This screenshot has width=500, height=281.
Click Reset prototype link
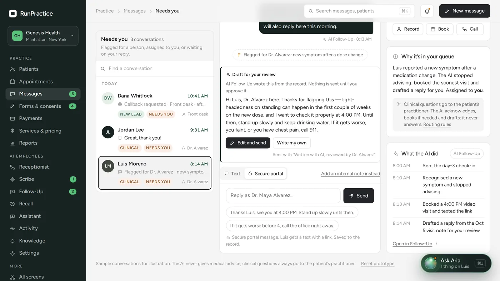[x=377, y=264]
